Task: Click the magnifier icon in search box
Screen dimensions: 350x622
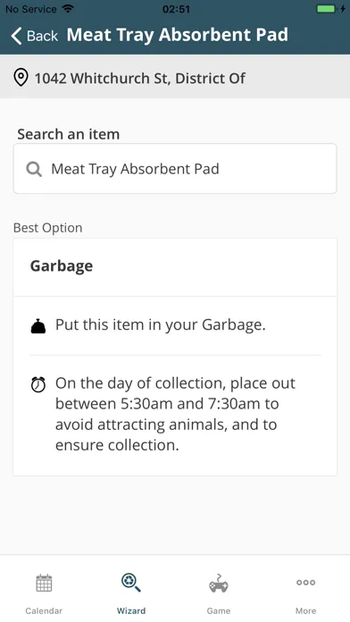Action: pyautogui.click(x=34, y=170)
